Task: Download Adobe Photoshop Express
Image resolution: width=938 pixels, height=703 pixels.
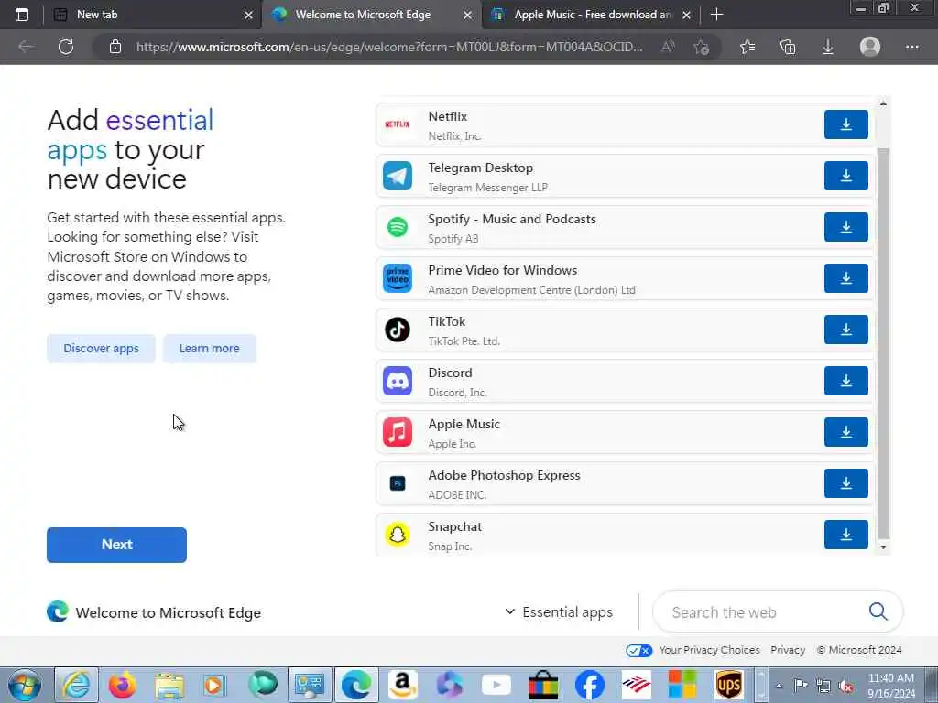Action: coord(845,483)
